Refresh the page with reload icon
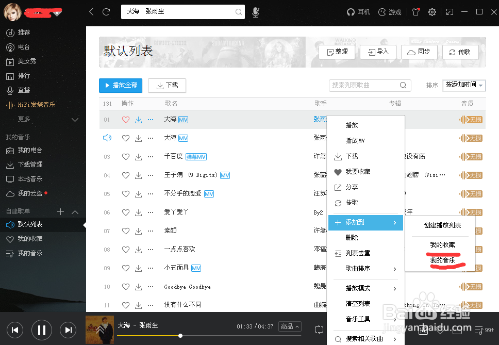 pyautogui.click(x=106, y=12)
